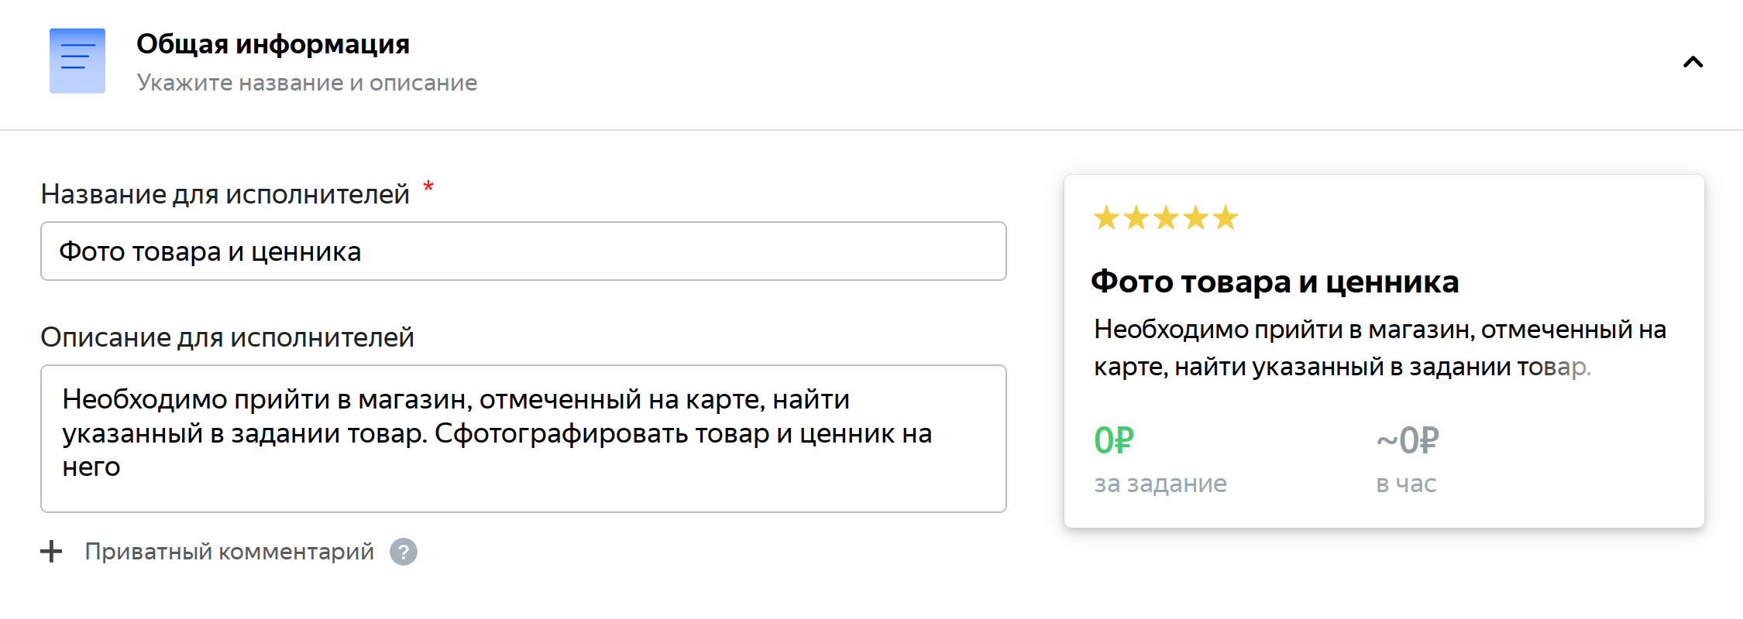
Task: Focus the Название для исполнителей input field
Action: (523, 251)
